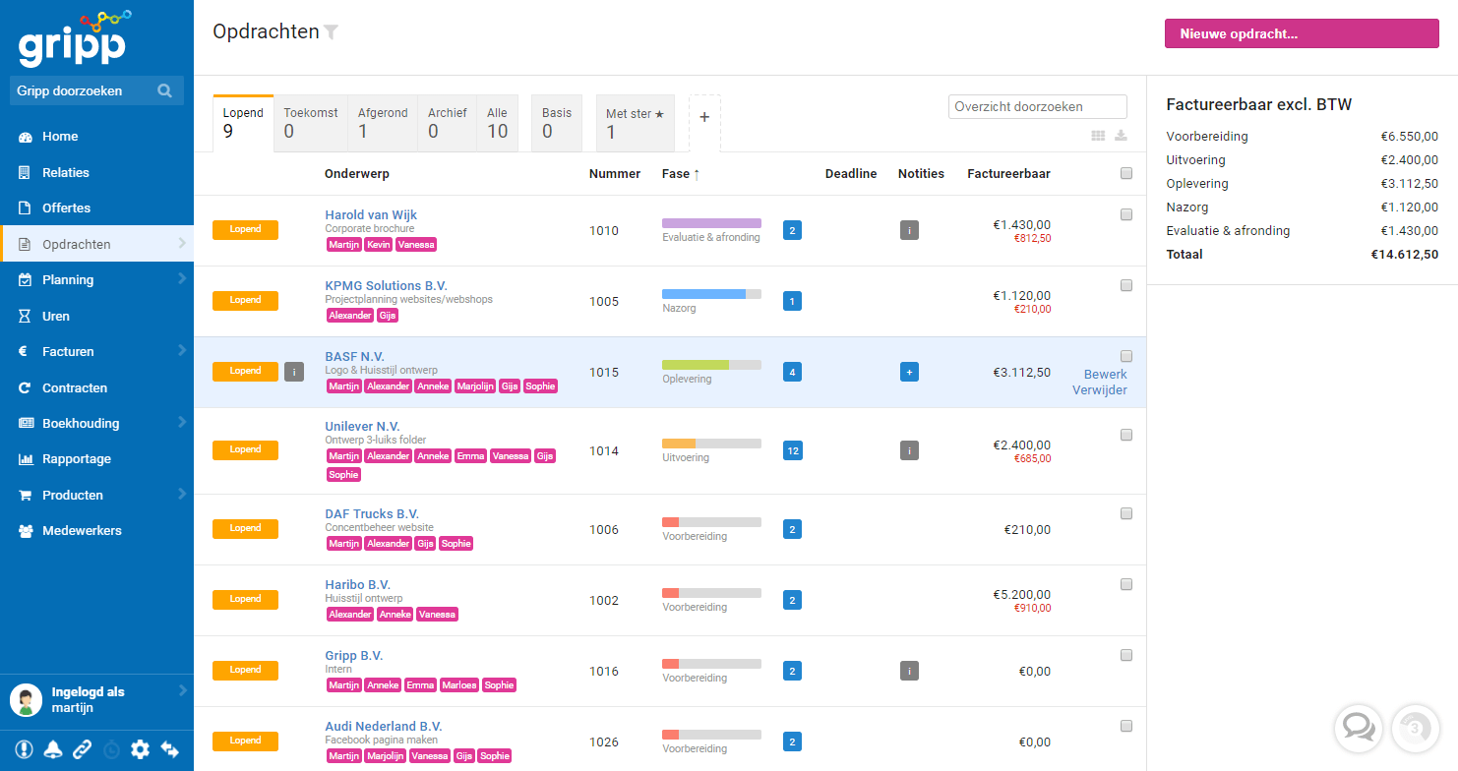Viewport: 1458px width, 771px height.
Task: Click the round badge icon showing 3
Action: [1415, 729]
